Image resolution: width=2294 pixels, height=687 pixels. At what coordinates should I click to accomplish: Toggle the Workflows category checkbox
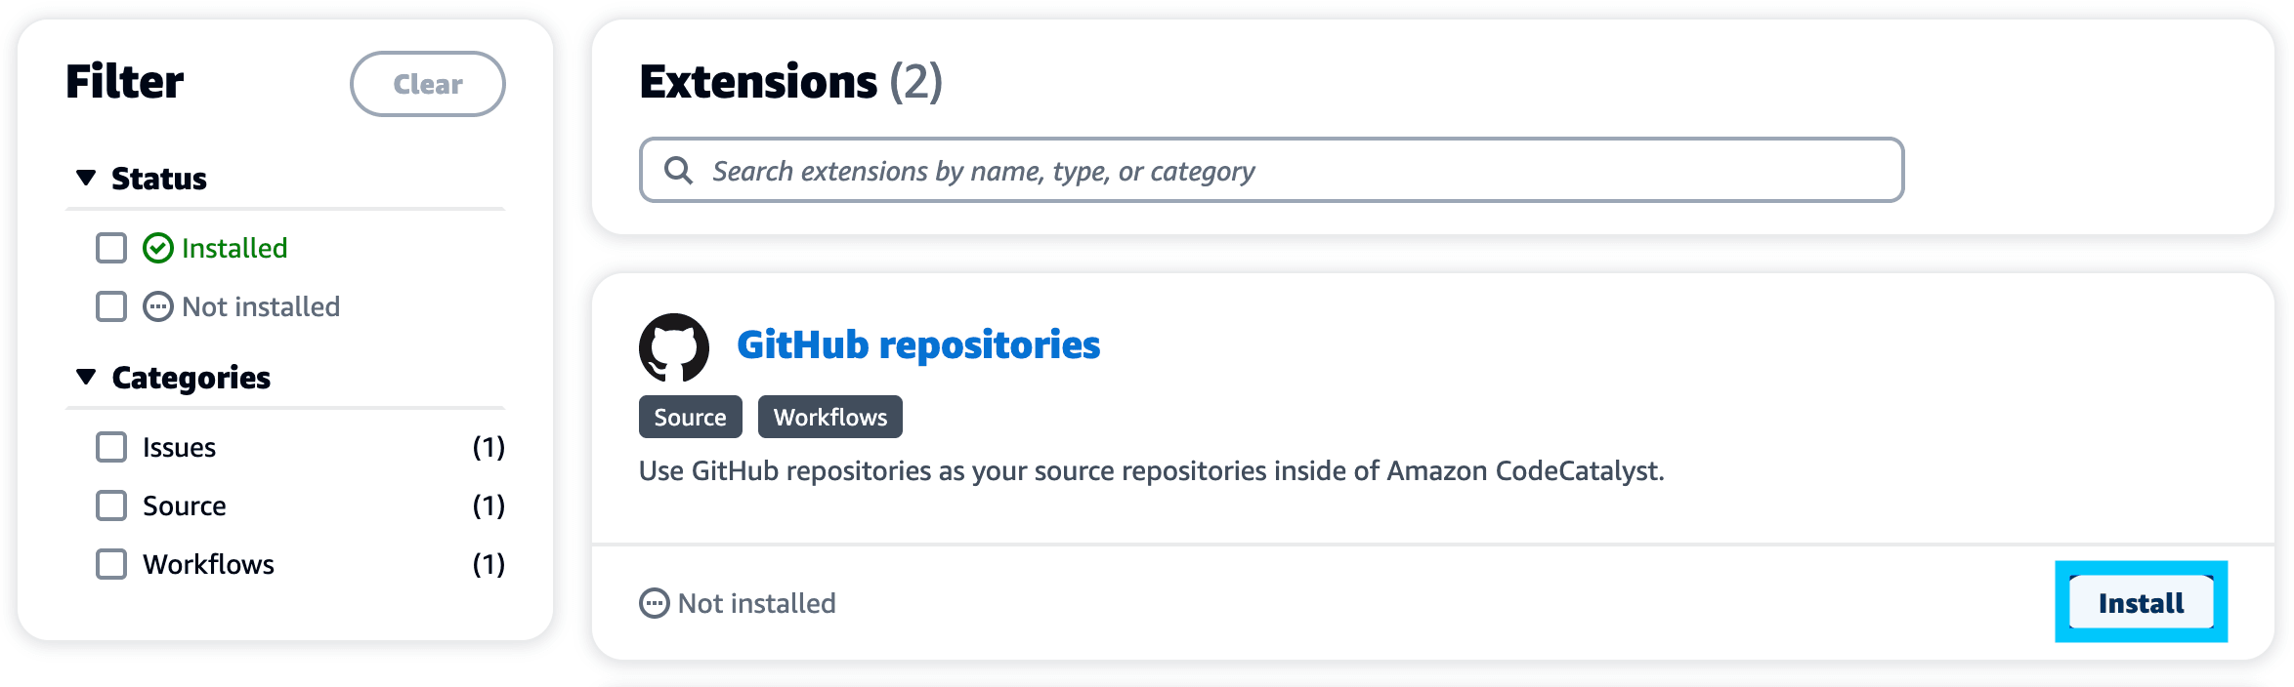click(x=111, y=565)
